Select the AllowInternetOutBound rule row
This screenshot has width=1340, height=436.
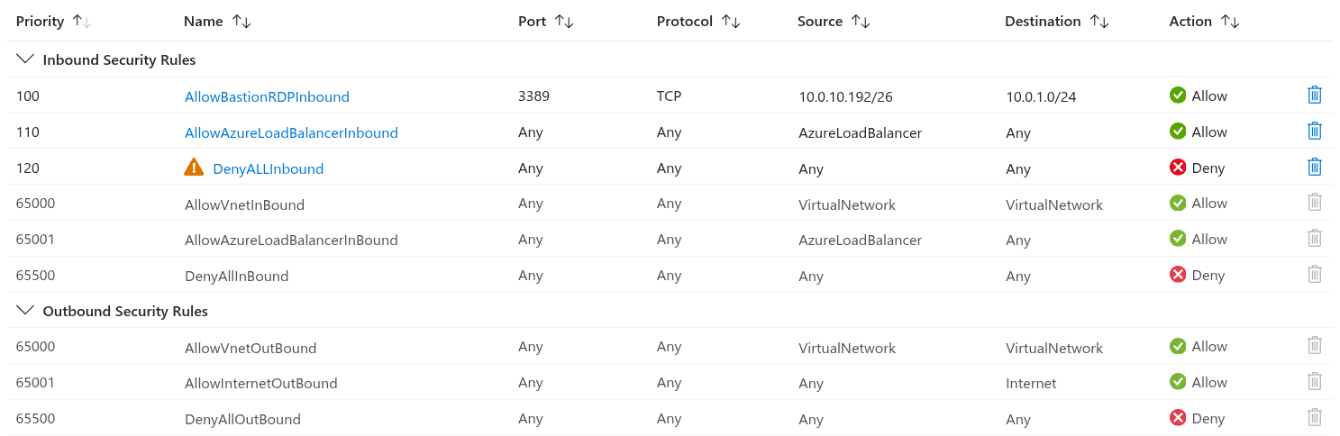click(x=670, y=382)
